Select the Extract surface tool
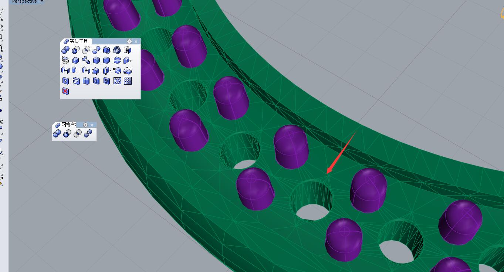Viewport: 504px width, 272px height. pyautogui.click(x=65, y=60)
